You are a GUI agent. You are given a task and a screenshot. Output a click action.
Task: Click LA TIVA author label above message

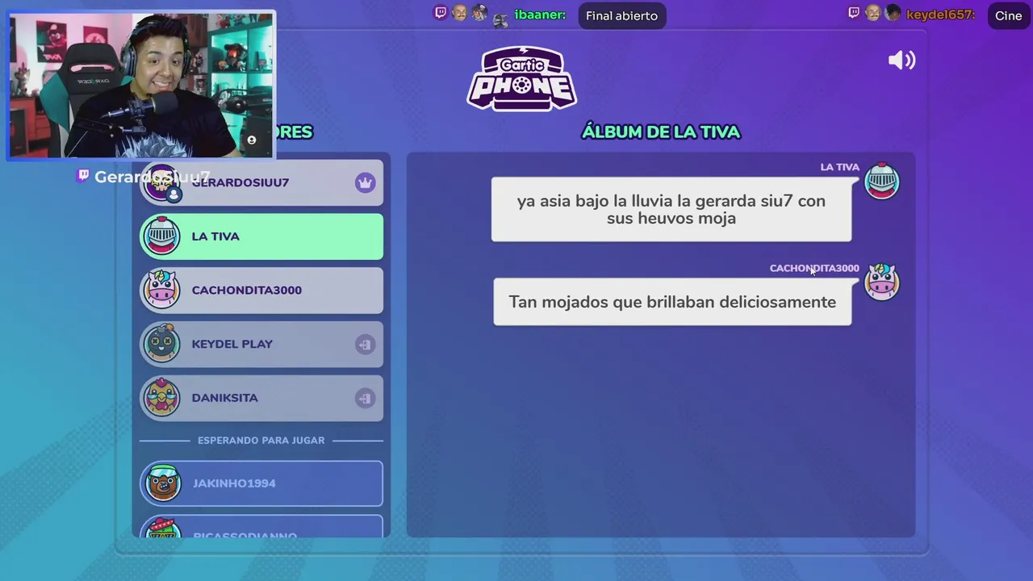coord(839,167)
